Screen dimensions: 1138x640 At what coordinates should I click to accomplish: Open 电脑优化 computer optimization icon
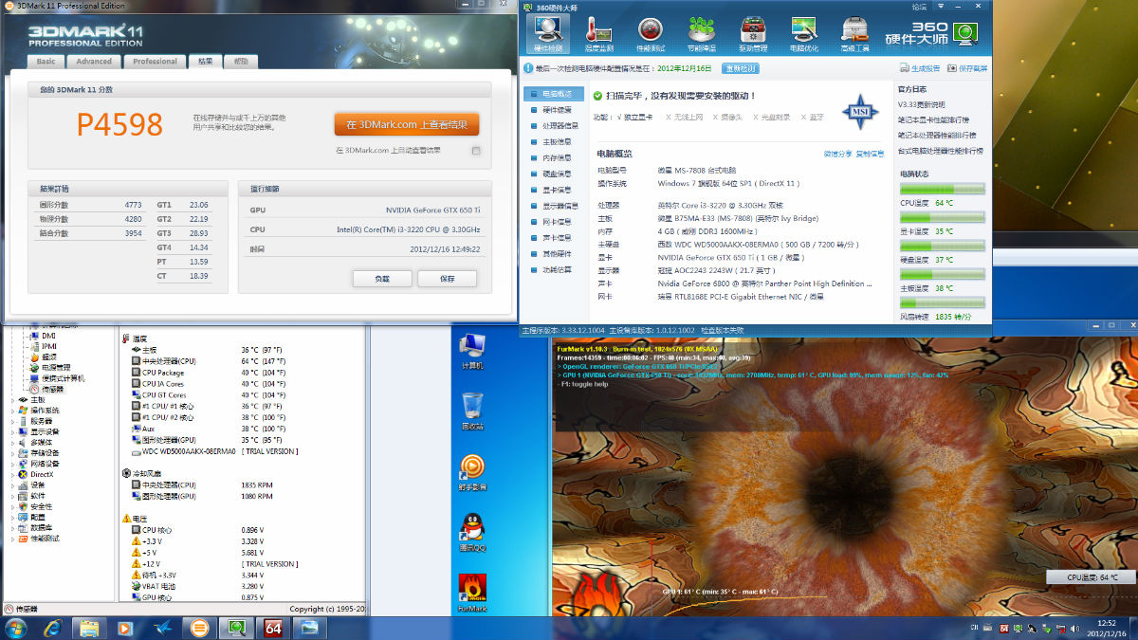click(x=804, y=34)
